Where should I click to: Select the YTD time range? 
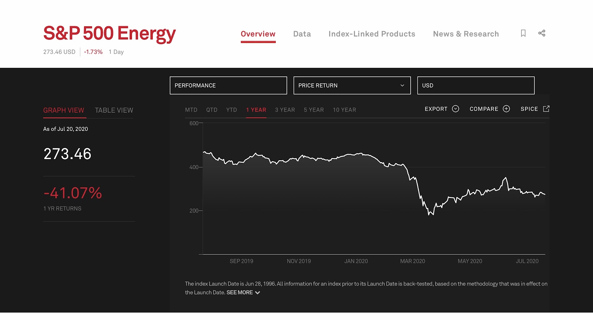tap(232, 110)
